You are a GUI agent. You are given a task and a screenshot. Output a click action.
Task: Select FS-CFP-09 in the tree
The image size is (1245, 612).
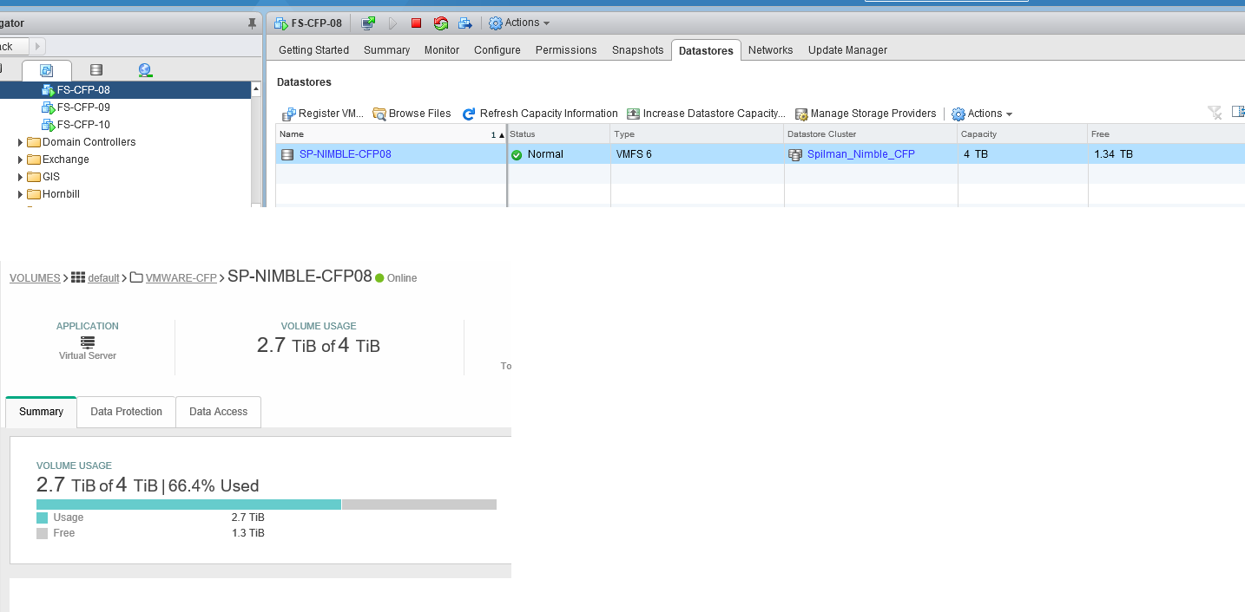(x=83, y=107)
